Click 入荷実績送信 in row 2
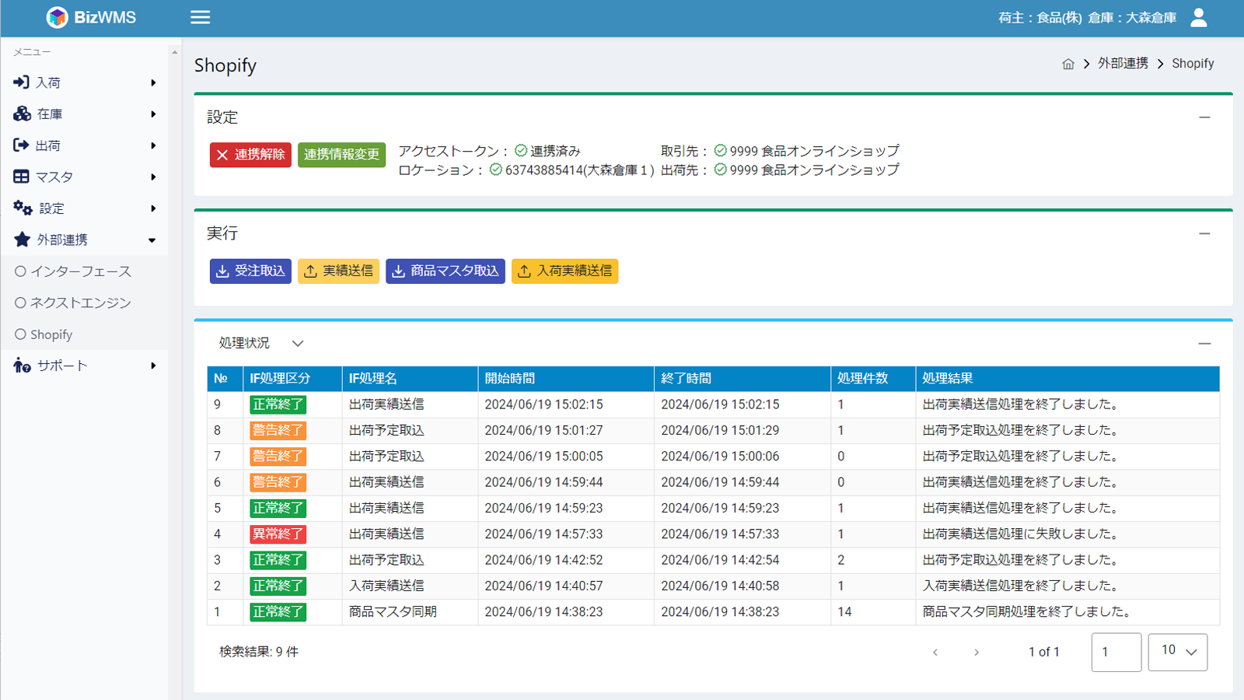 386,586
